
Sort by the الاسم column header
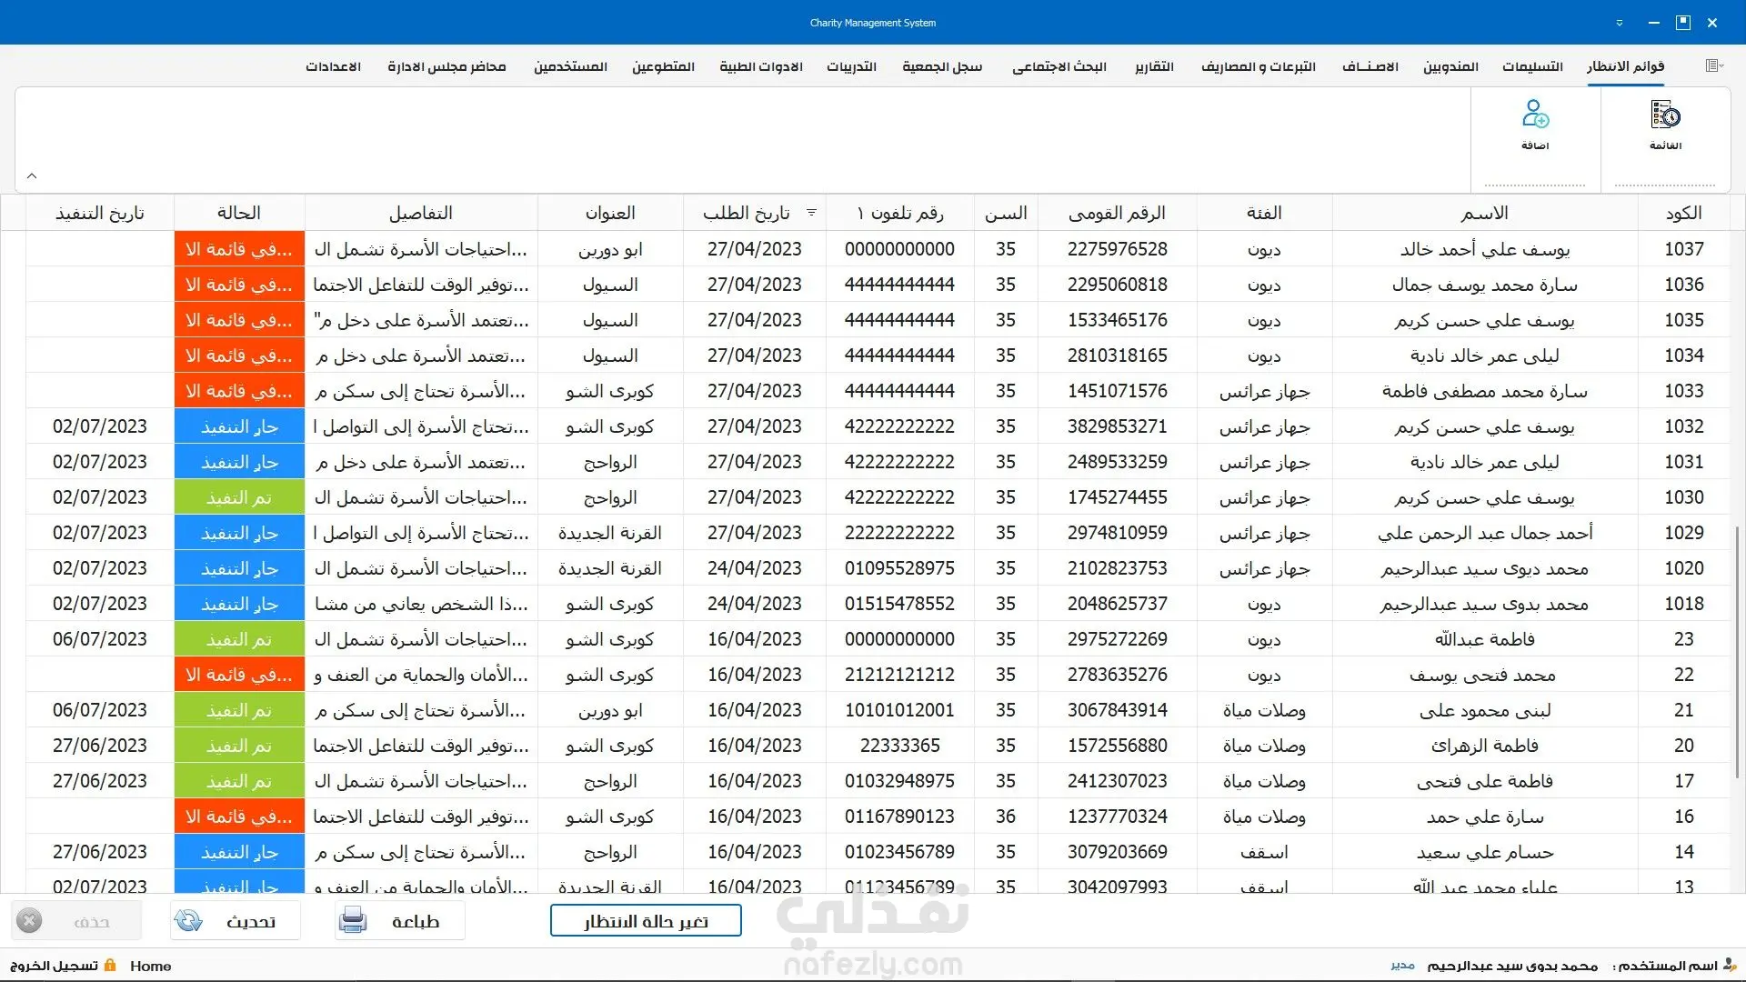tap(1484, 213)
